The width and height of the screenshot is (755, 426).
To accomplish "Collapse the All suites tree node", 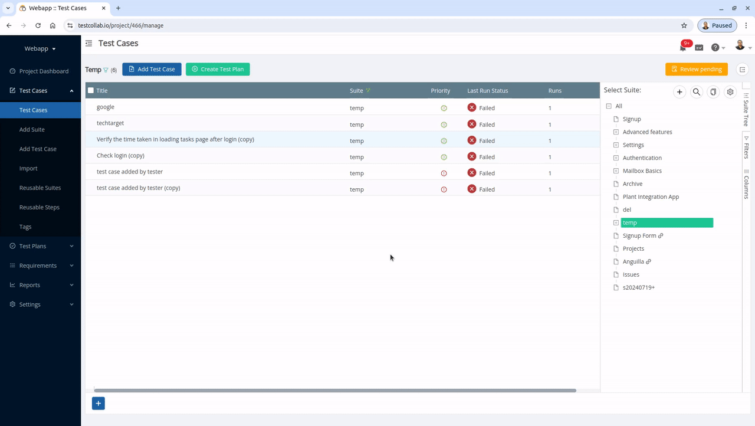I will click(609, 106).
